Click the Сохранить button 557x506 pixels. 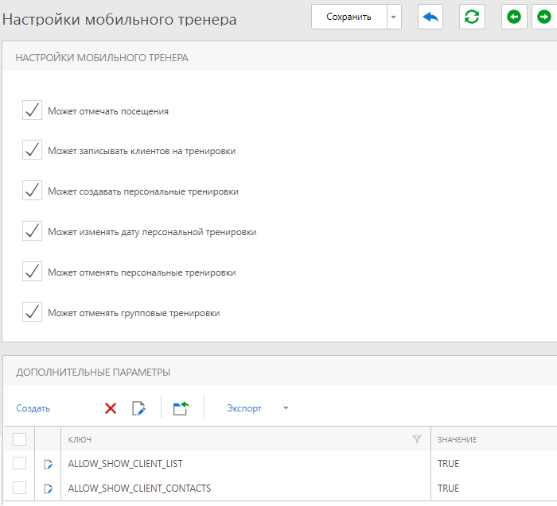click(349, 17)
